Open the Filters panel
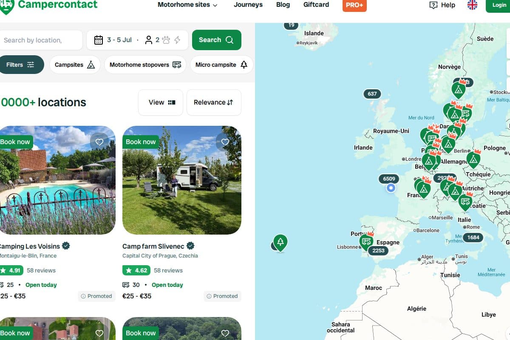Viewport: 510px width, 340px height. tap(21, 65)
